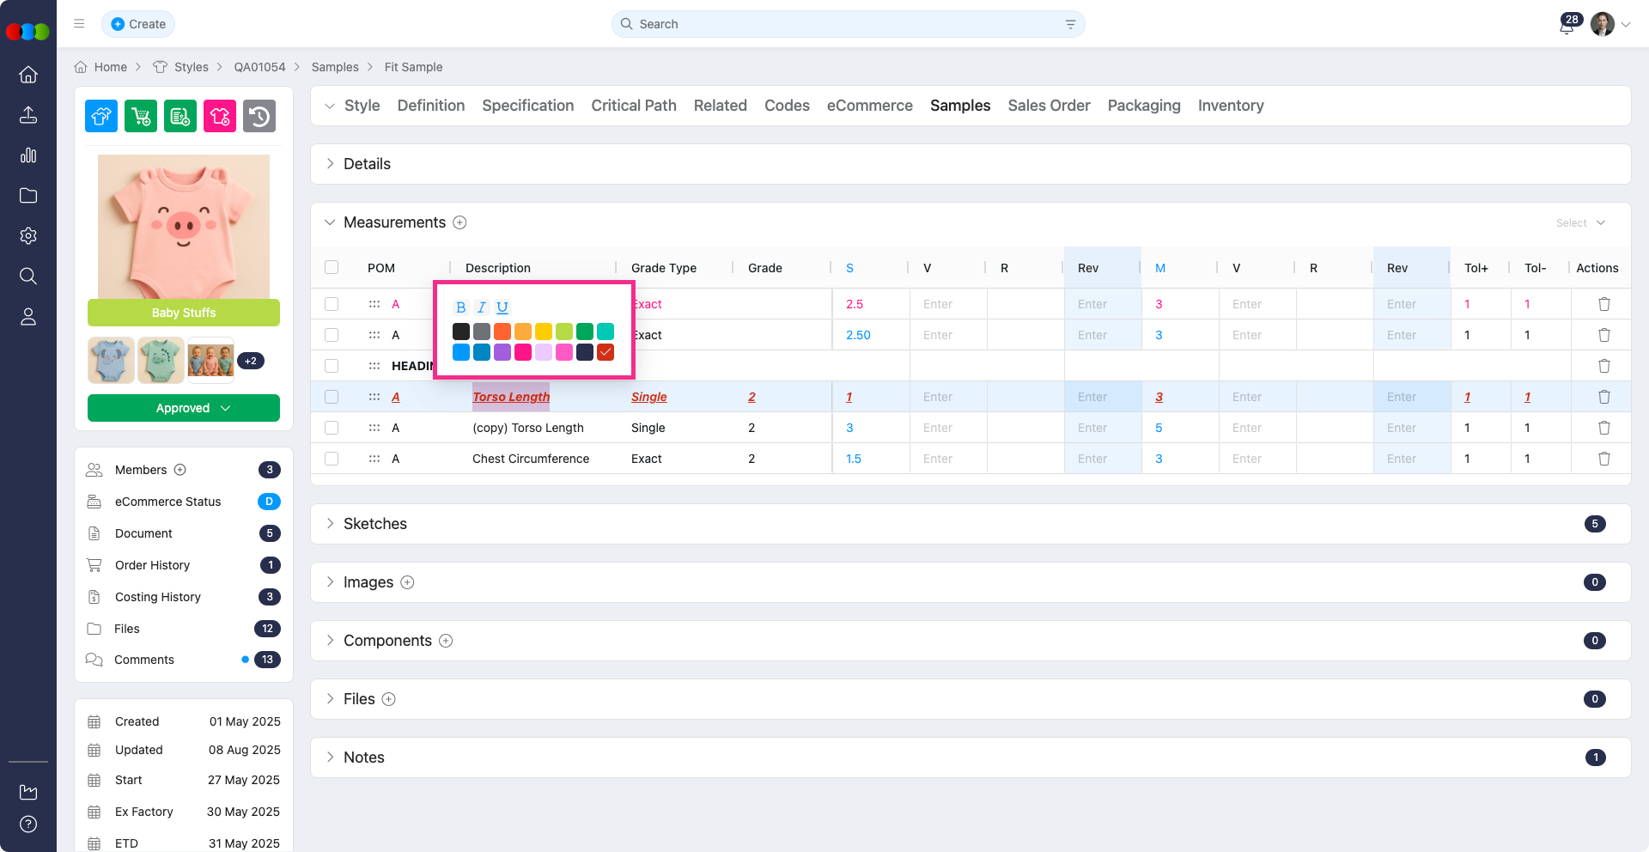Add a member using the plus icon
The width and height of the screenshot is (1649, 852).
(180, 470)
